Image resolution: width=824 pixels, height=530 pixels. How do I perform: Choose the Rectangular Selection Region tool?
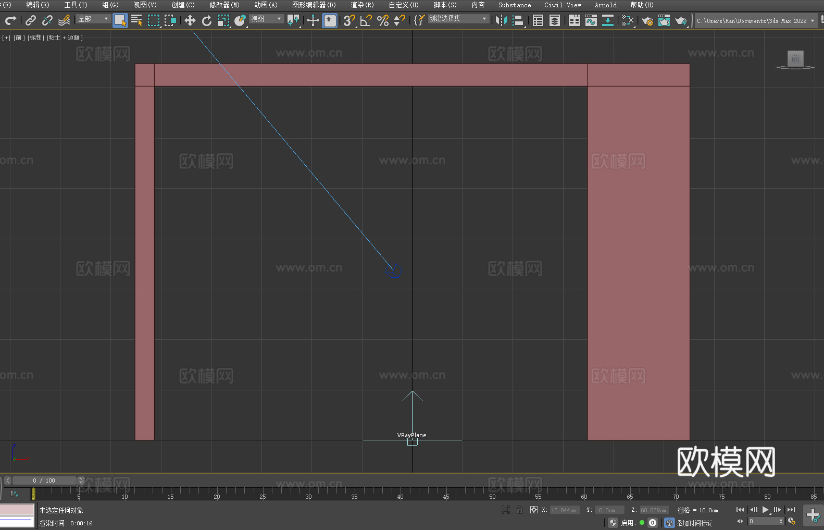(x=154, y=20)
